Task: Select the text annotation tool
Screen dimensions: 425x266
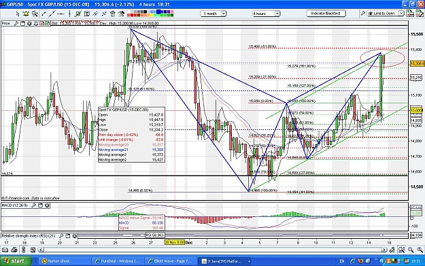Action: [x=87, y=14]
